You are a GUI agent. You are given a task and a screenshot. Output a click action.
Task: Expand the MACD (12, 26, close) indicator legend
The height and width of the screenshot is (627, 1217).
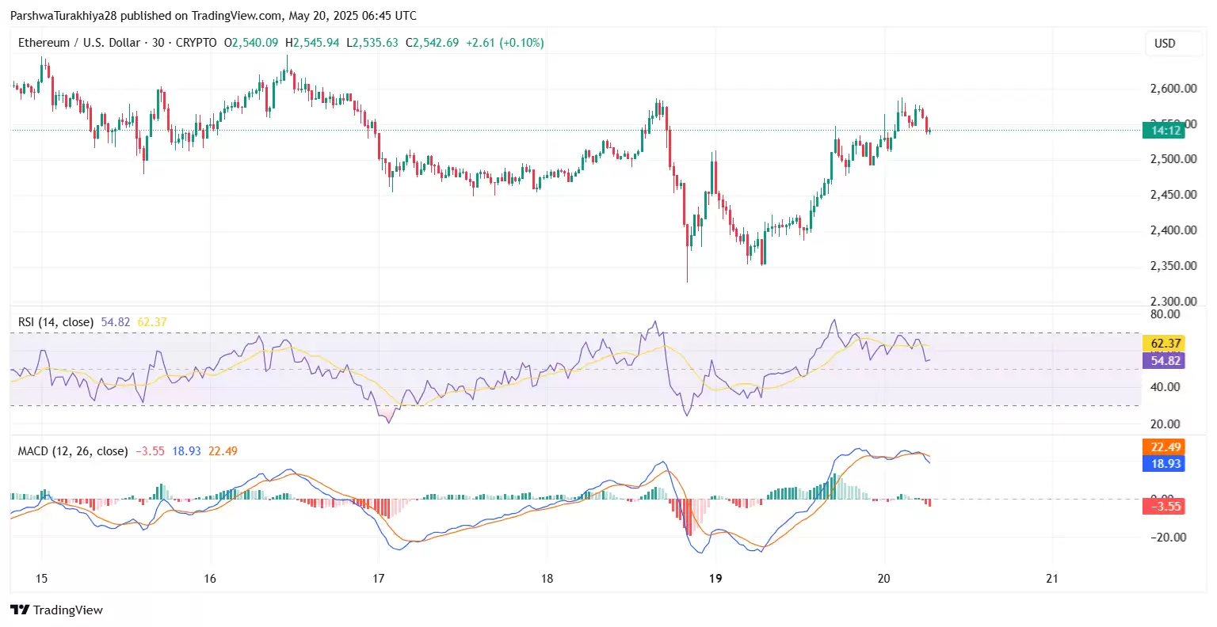point(73,451)
